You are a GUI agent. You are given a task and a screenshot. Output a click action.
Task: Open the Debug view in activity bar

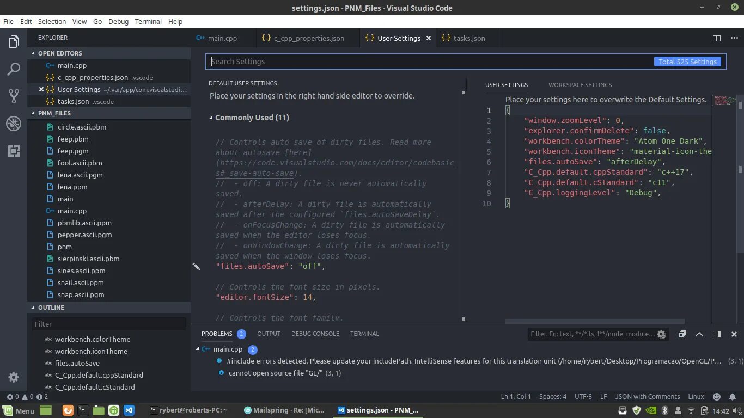(x=14, y=124)
